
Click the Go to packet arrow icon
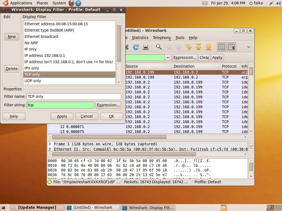pyautogui.click(x=189, y=47)
